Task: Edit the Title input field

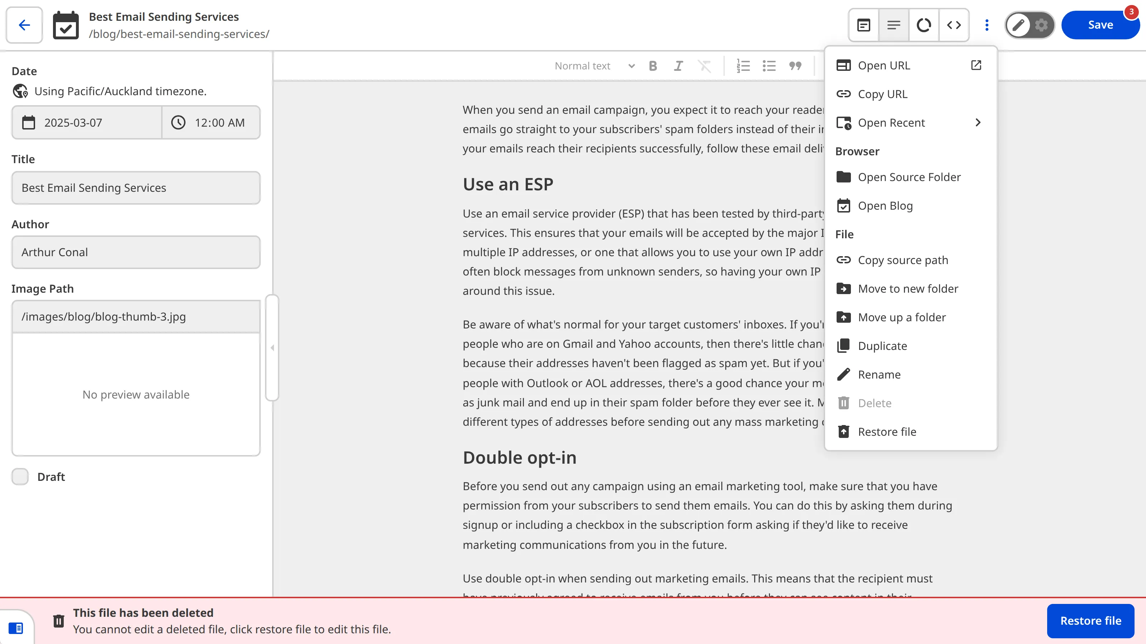Action: click(x=136, y=187)
